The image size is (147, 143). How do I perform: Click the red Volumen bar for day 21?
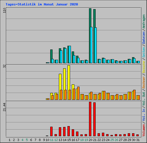coord(94,119)
